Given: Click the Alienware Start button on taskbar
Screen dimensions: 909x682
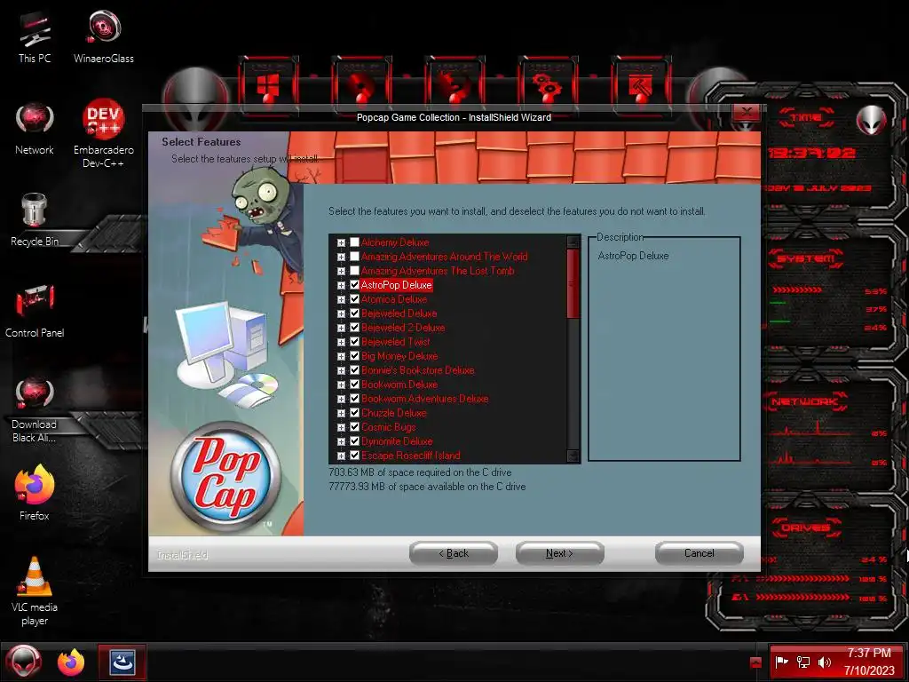Looking at the screenshot, I should (24, 662).
